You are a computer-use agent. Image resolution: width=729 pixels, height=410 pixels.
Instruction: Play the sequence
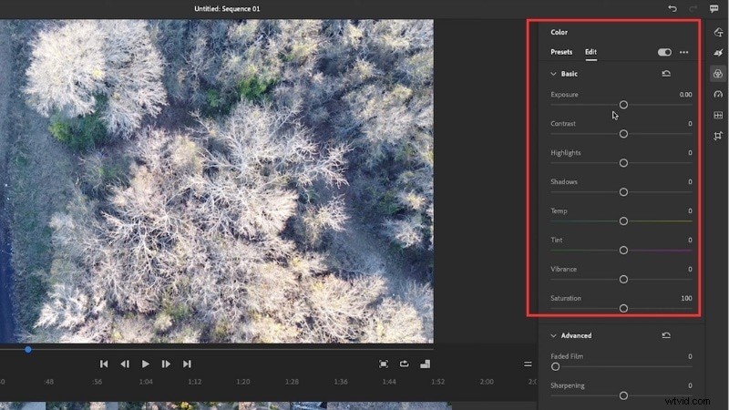[x=146, y=364]
